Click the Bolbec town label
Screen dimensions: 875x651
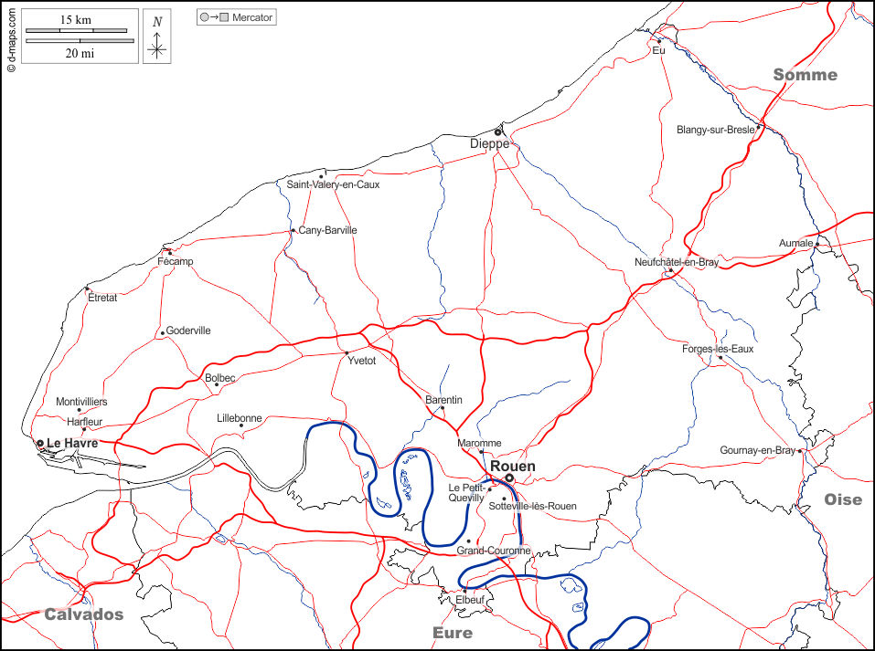click(x=219, y=378)
